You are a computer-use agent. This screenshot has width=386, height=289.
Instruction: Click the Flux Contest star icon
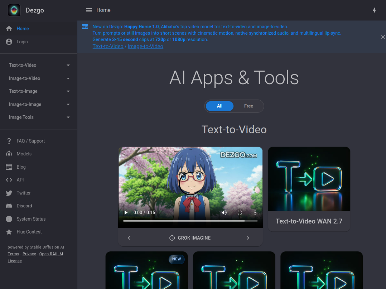pos(9,232)
